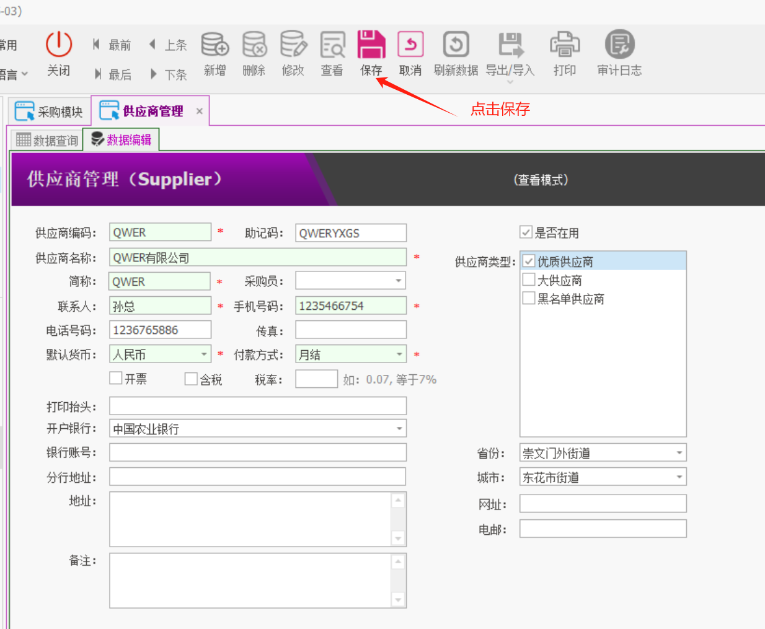This screenshot has height=629, width=765.
Task: Go to next record with 下条
Action: 168,74
